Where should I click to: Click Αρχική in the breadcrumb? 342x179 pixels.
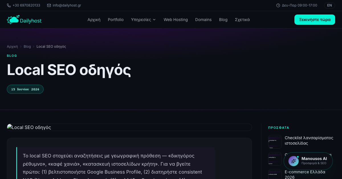coord(12,47)
